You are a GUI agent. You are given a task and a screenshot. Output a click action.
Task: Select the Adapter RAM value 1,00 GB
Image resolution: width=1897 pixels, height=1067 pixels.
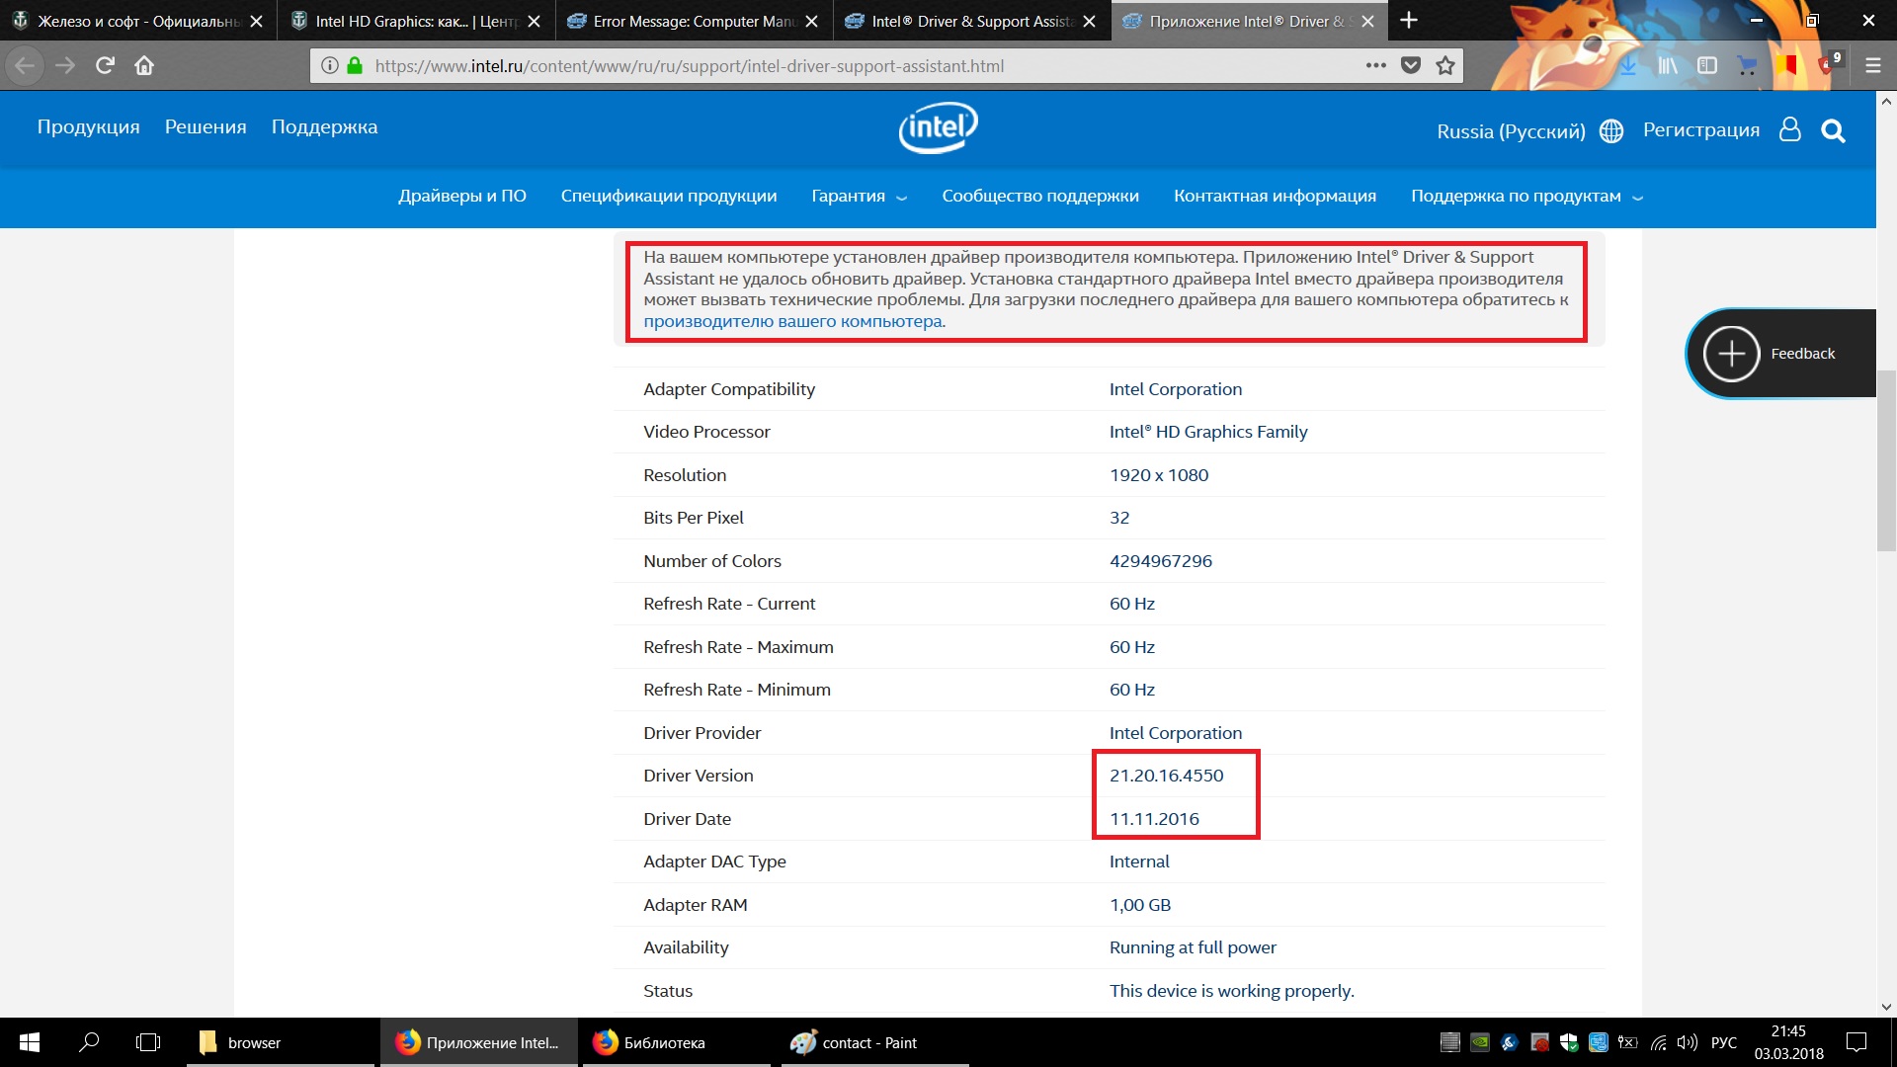click(x=1139, y=905)
